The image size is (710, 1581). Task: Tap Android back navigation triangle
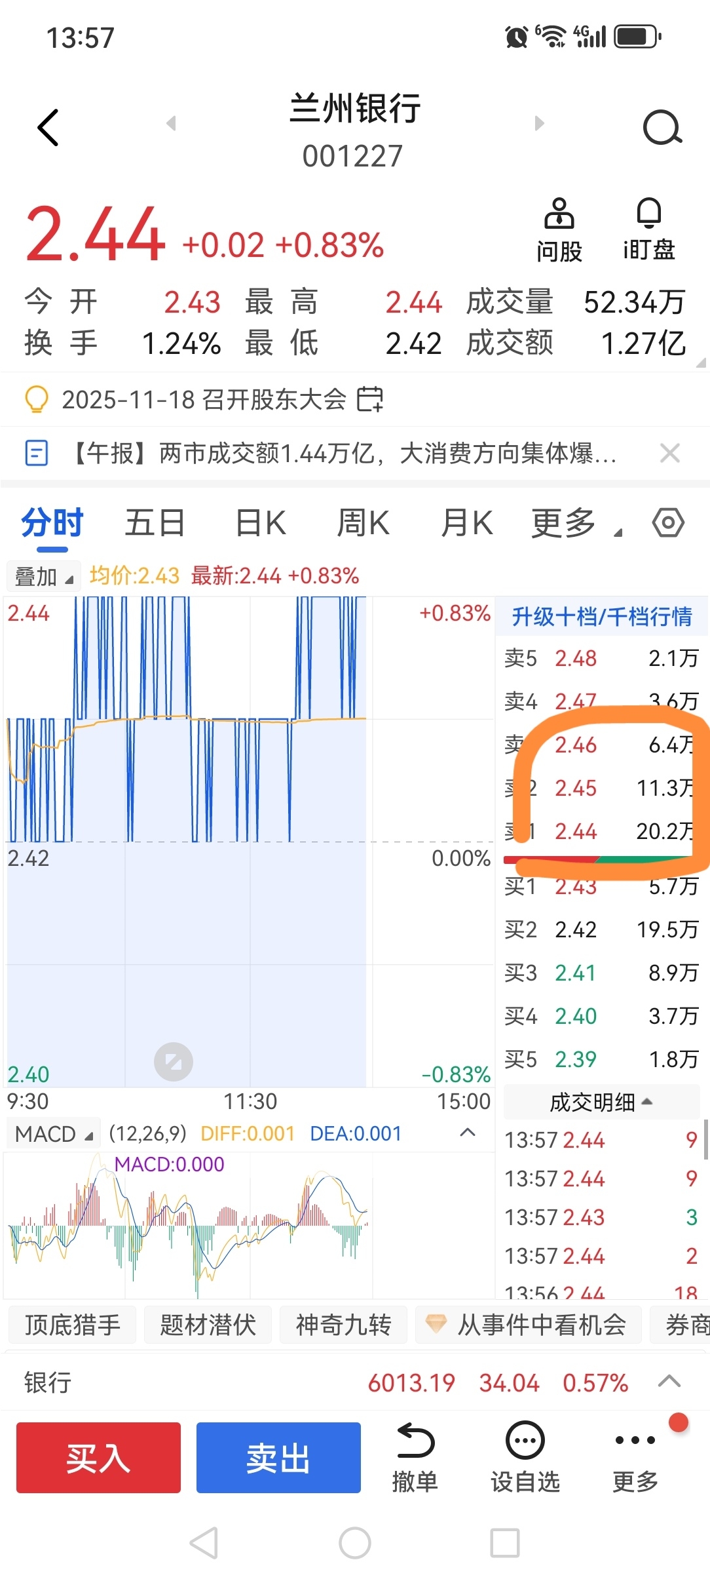pyautogui.click(x=204, y=1543)
